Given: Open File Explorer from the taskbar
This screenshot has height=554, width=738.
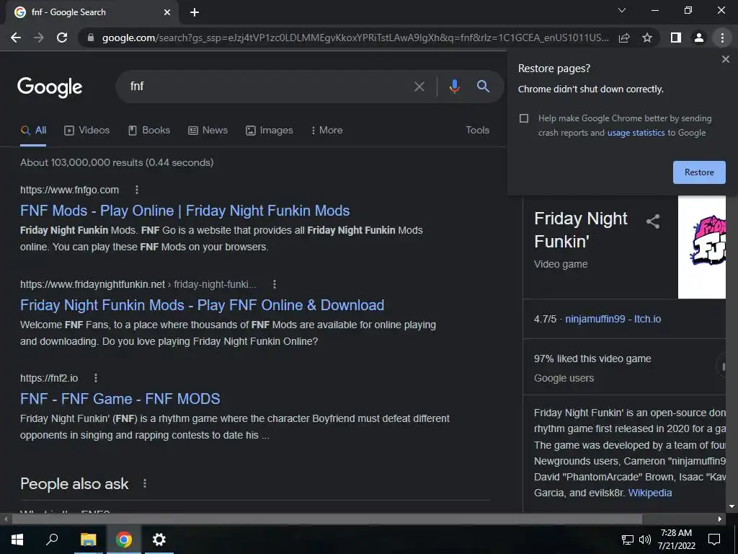Looking at the screenshot, I should tap(88, 540).
